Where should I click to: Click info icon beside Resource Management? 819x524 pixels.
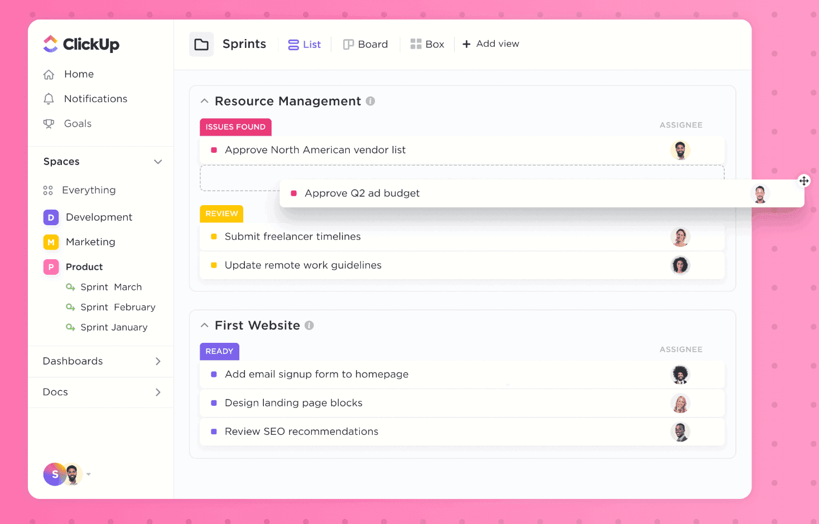click(x=370, y=101)
